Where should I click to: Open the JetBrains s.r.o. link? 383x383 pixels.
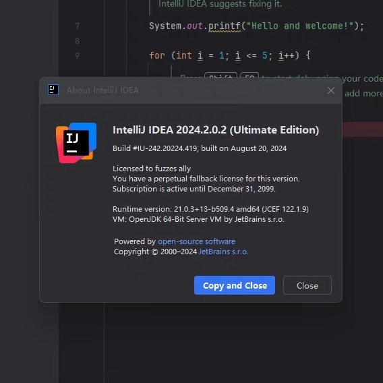[x=223, y=252]
